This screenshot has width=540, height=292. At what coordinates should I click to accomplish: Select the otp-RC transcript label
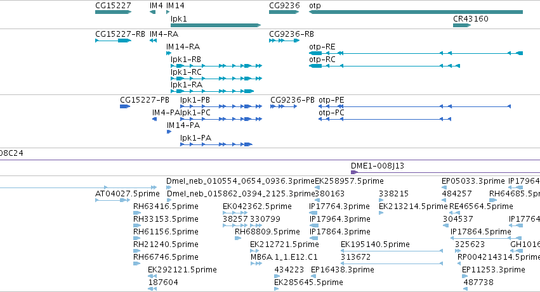(322, 60)
